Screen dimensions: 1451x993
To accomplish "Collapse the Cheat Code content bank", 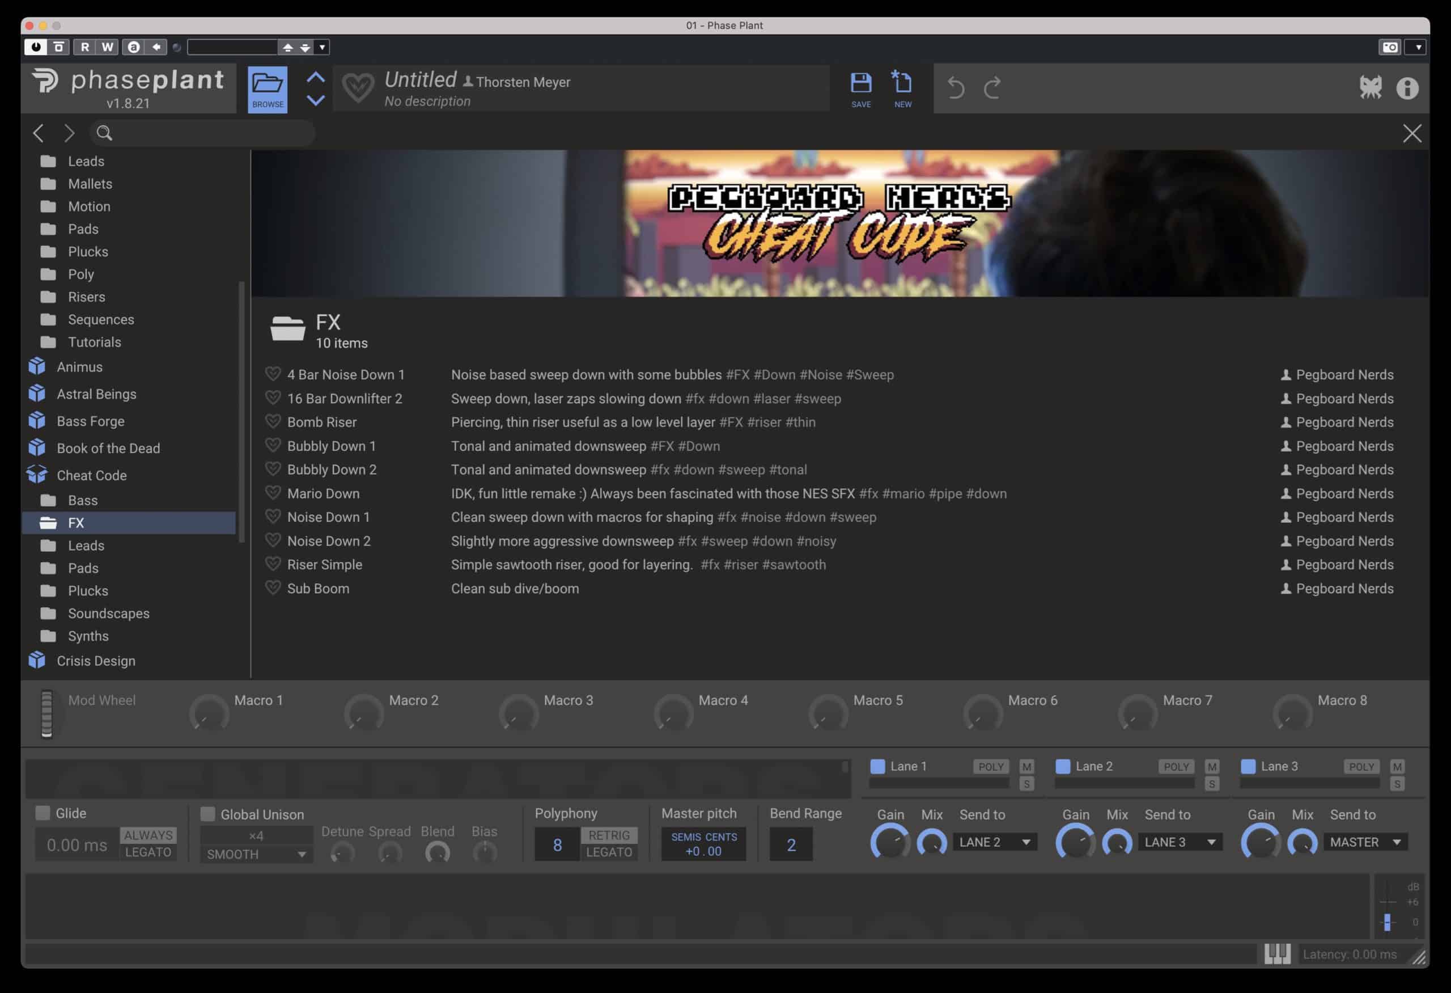I will (91, 475).
